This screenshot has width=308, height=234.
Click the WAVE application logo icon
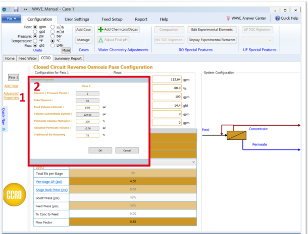click(5, 9)
